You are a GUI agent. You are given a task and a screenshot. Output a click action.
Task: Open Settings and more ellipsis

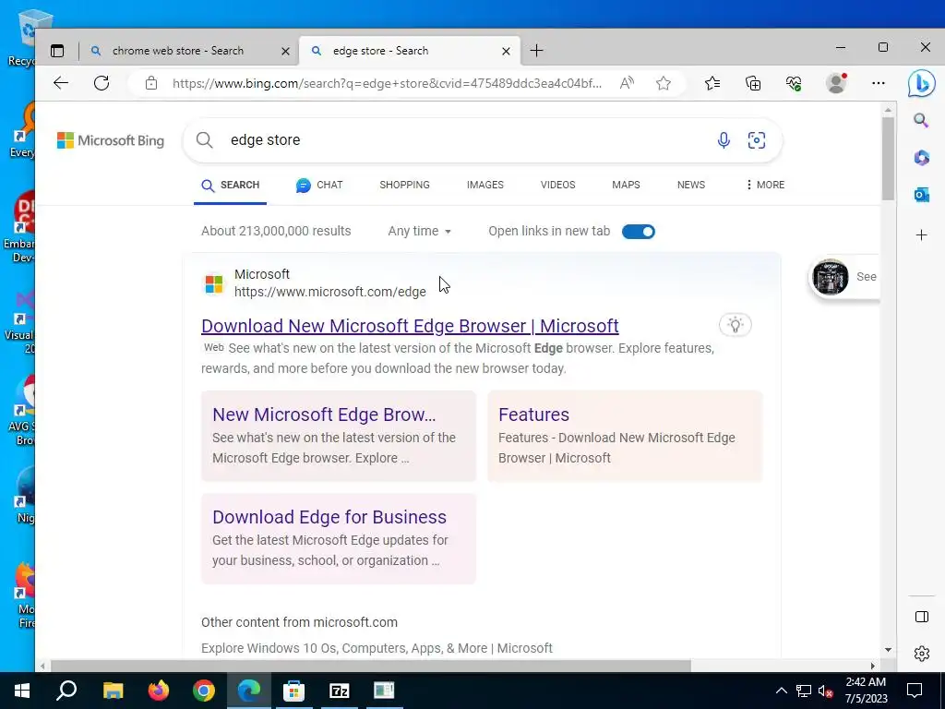[879, 83]
